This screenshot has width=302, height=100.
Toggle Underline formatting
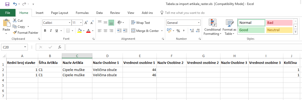point(57,31)
